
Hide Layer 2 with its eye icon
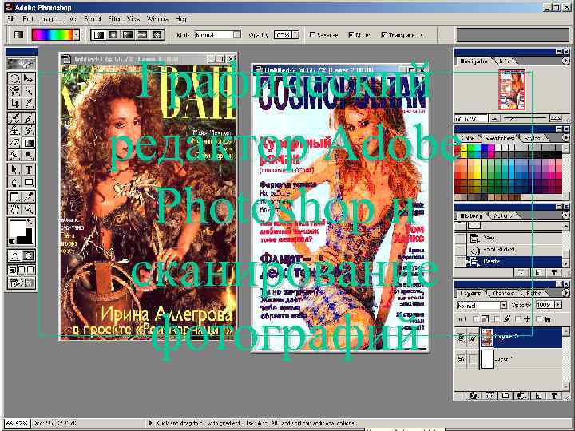click(461, 338)
